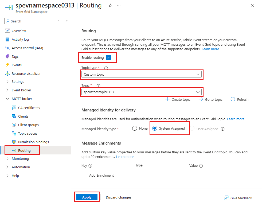Uncheck the Enable routing checkbox

[x=108, y=57]
